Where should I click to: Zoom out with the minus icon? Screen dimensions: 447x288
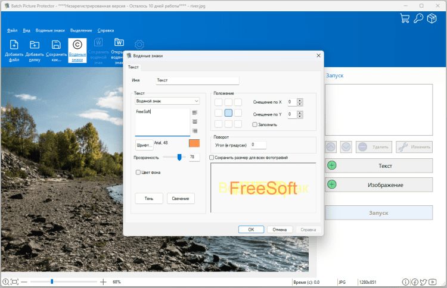pyautogui.click(x=24, y=281)
